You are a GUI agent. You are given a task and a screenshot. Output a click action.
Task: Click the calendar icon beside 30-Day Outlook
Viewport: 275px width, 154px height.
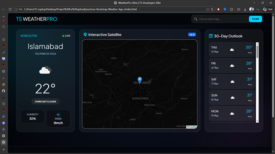(x=211, y=36)
